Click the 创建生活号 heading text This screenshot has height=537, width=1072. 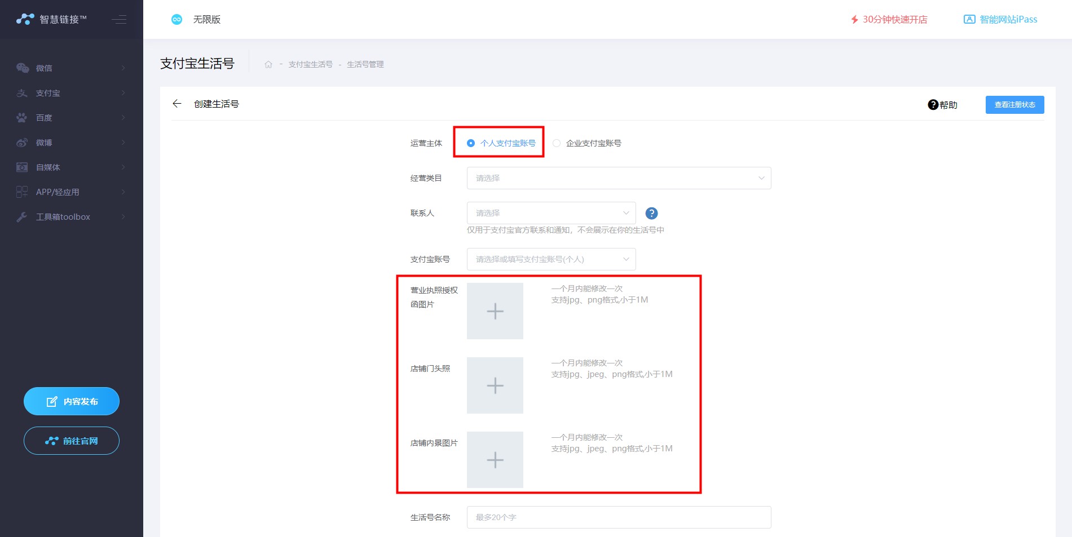pos(217,104)
